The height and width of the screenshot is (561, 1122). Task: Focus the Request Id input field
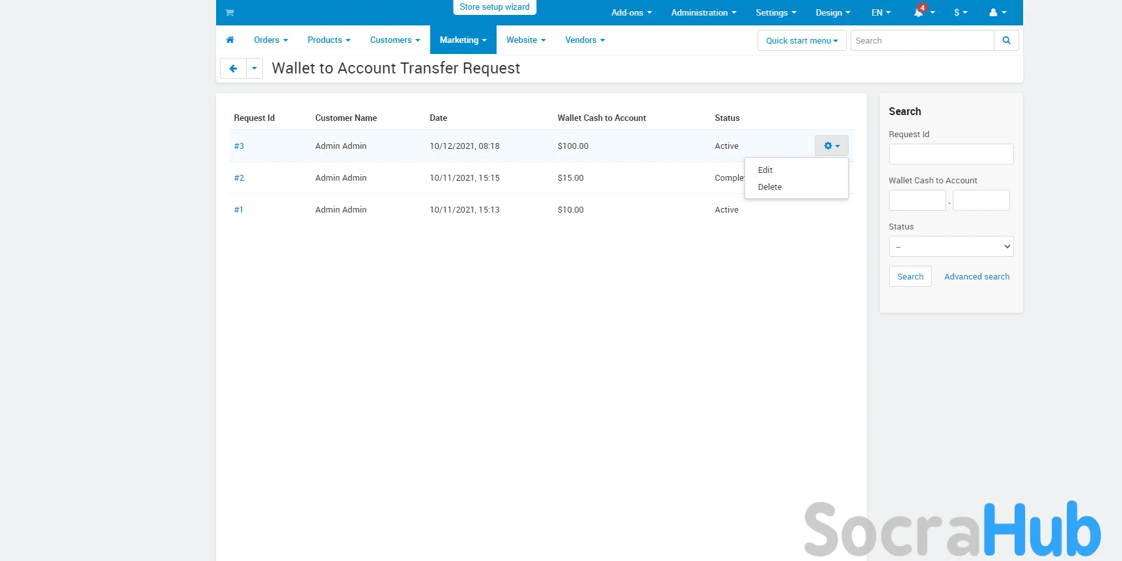pos(951,154)
